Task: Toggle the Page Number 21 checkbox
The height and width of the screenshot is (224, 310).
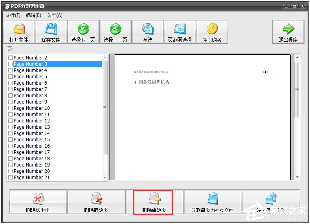Action: point(10,178)
